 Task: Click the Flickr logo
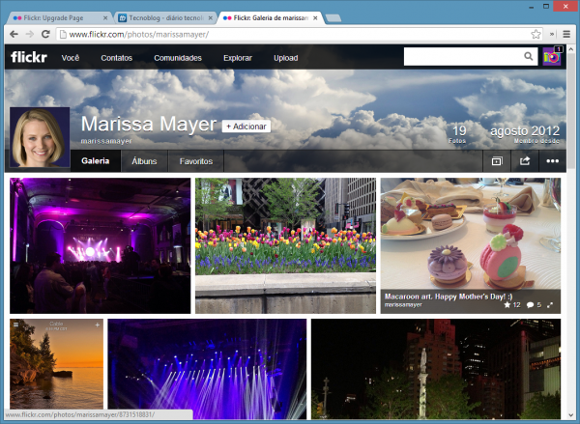coord(29,57)
